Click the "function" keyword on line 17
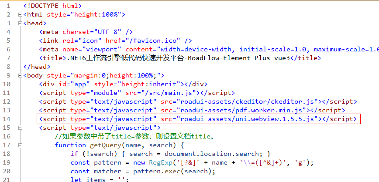The width and height of the screenshot is (379, 182). 70,145
